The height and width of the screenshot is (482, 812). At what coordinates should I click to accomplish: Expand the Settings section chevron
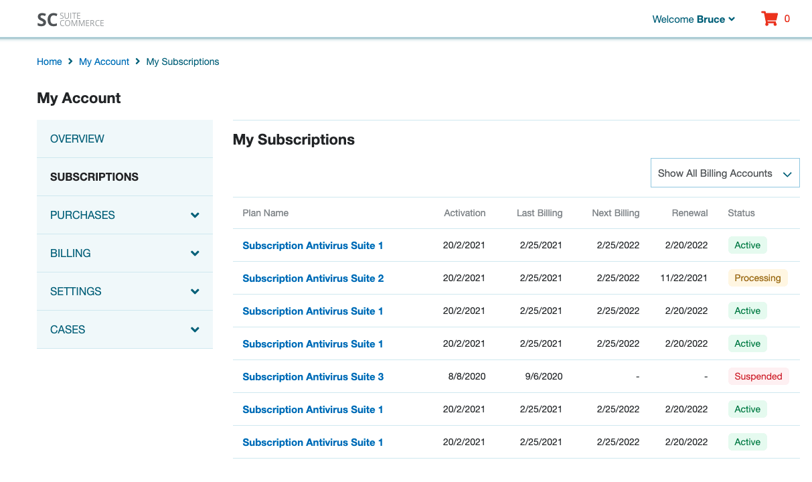click(195, 291)
